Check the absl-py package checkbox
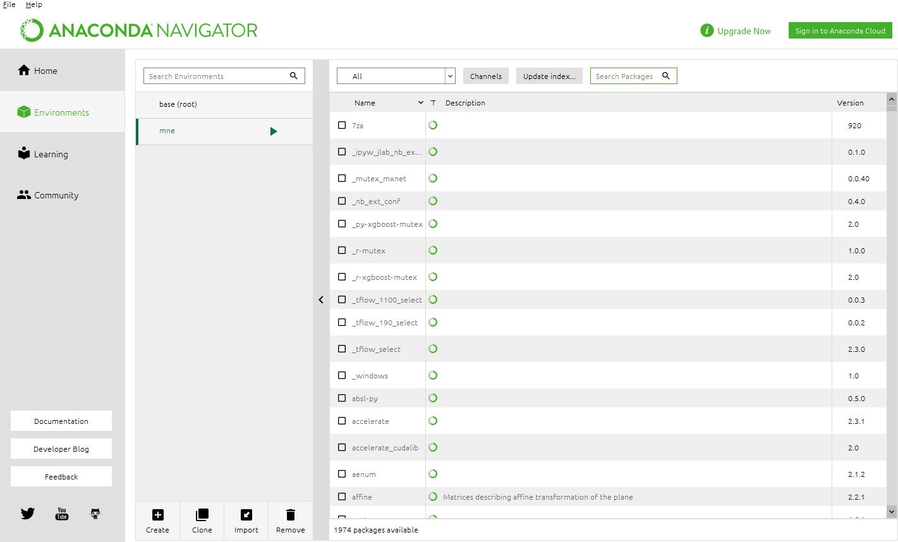Screen dimensions: 898x542 click(342, 398)
